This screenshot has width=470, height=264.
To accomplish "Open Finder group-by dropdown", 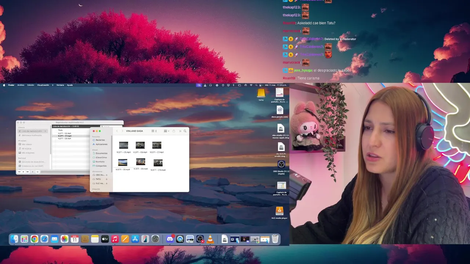I will click(x=166, y=131).
